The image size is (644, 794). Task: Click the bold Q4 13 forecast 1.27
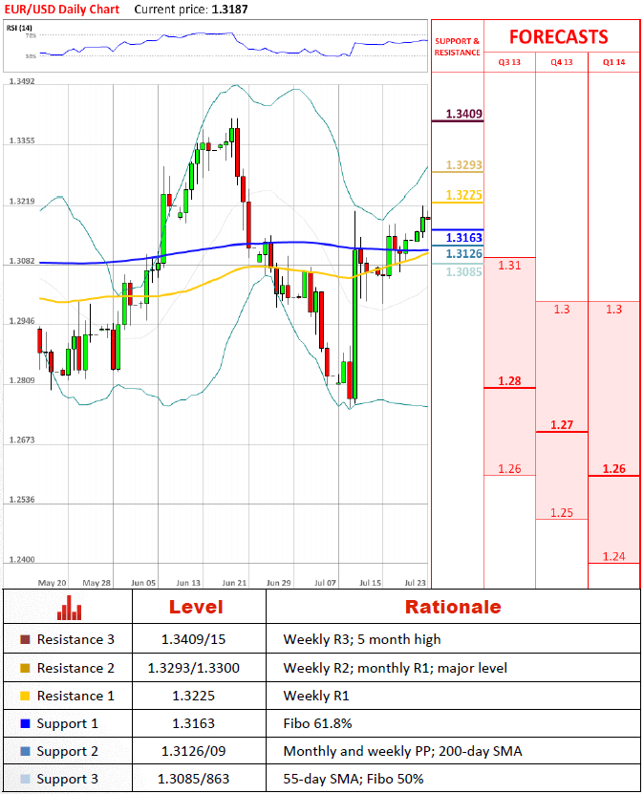click(562, 425)
